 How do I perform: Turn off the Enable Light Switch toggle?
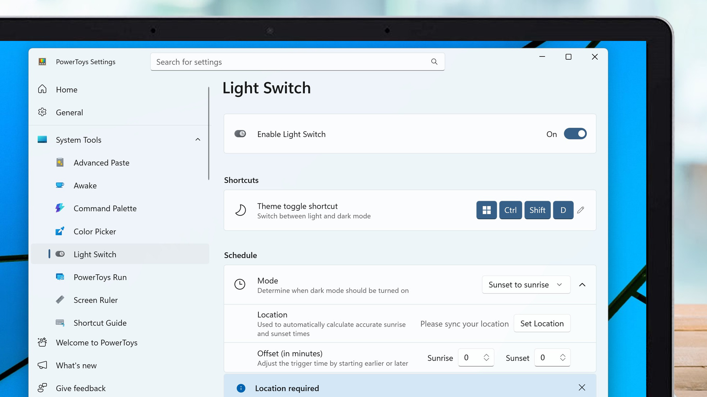pos(575,134)
